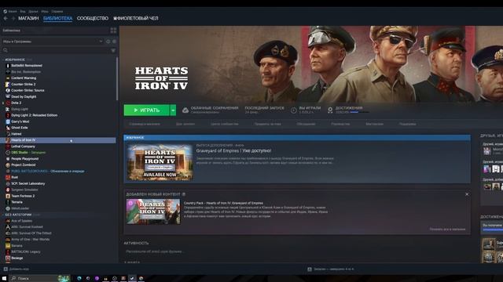Click the Garry's Mod game icon
Image resolution: width=503 pixels, height=282 pixels.
pyautogui.click(x=8, y=121)
